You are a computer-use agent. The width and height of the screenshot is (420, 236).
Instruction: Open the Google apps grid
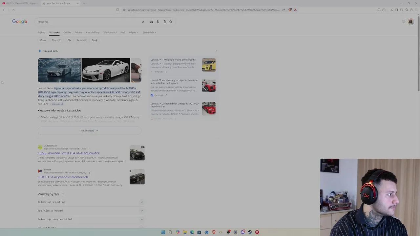click(404, 22)
